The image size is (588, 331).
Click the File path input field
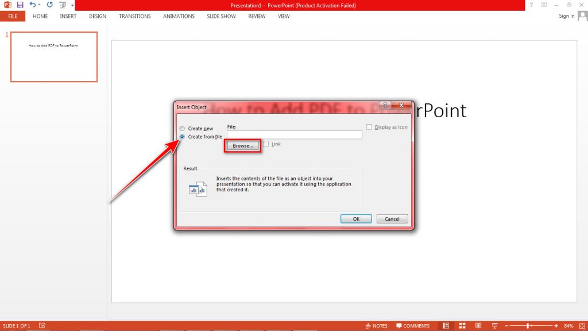point(294,134)
